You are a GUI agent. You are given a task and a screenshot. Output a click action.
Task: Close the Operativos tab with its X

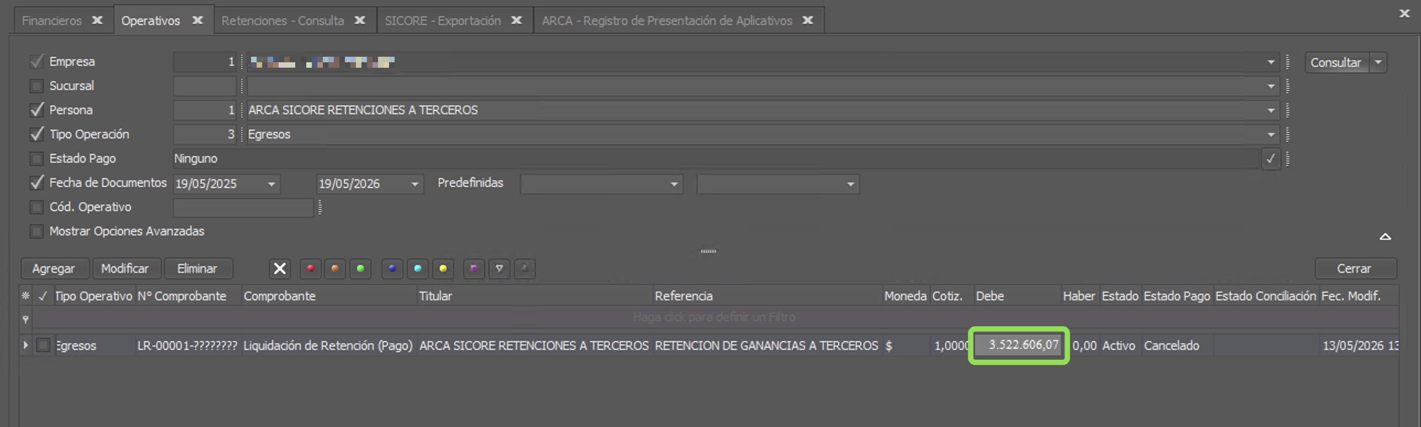click(x=198, y=20)
